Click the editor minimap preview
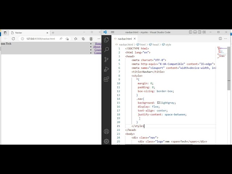Viewport: 232px width, 174px height. coord(221,53)
